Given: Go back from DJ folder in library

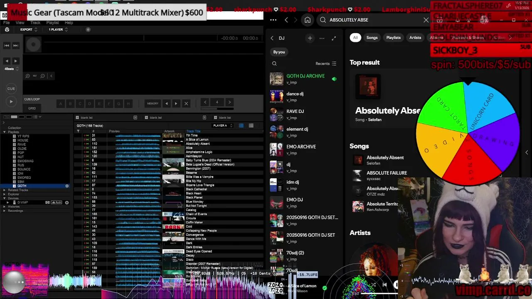Looking at the screenshot, I should pyautogui.click(x=272, y=38).
